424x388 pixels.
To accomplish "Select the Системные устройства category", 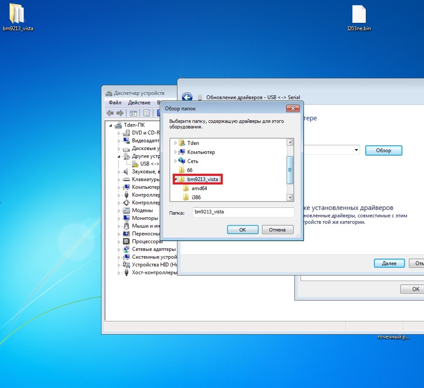I will 155,257.
